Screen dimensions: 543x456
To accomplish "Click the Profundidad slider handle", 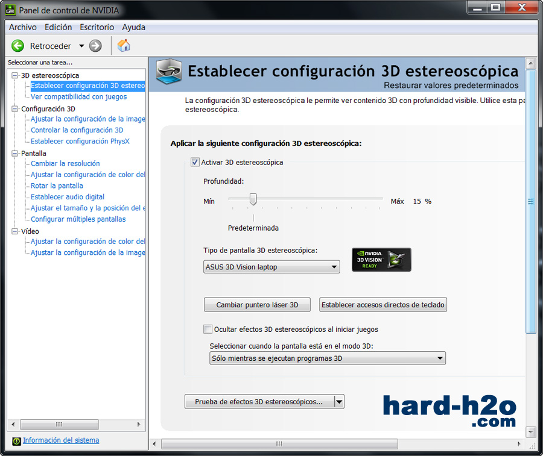I will [x=253, y=199].
